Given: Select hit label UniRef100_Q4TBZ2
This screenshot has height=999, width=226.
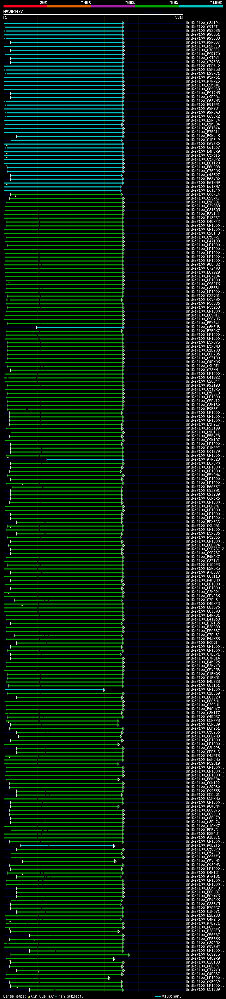Looking at the screenshot, I should (203, 378).
